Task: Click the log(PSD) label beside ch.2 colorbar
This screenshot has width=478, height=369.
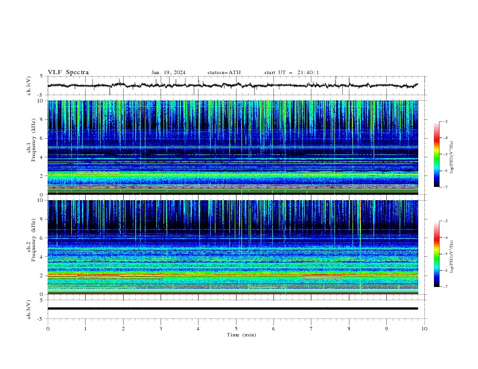Action: (x=452, y=257)
